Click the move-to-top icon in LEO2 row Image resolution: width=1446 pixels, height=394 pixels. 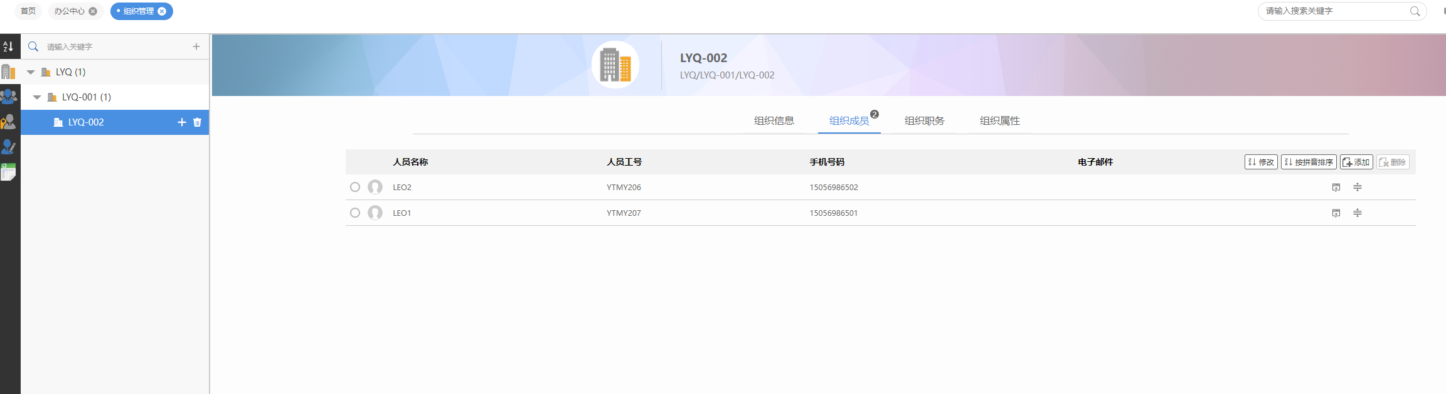1336,188
